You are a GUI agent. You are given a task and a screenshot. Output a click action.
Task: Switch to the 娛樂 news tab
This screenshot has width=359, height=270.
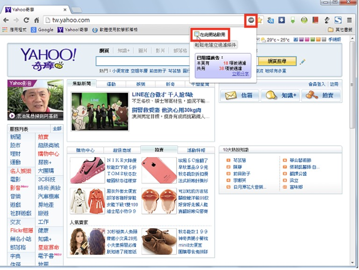pos(141,84)
